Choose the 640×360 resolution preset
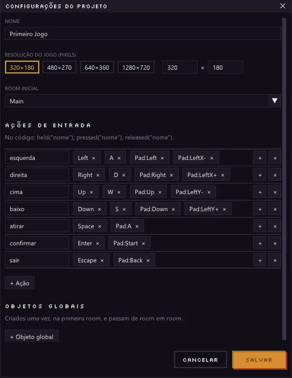292x378 pixels. coord(97,67)
